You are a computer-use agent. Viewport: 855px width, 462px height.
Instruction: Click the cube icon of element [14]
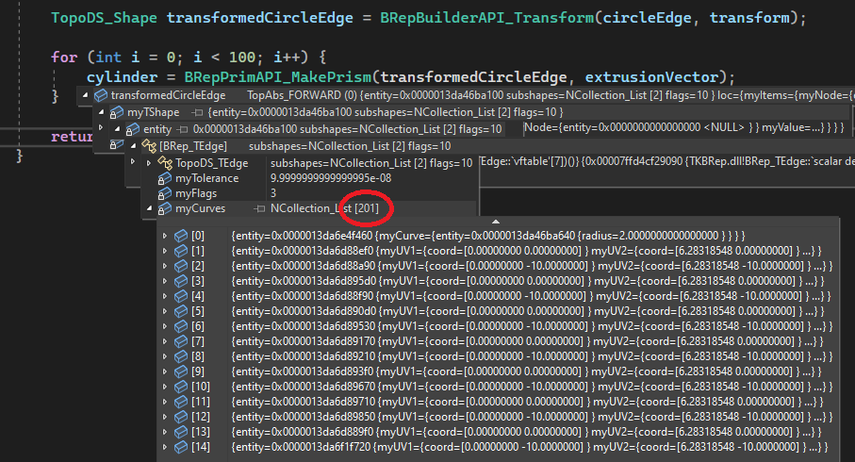(x=182, y=446)
